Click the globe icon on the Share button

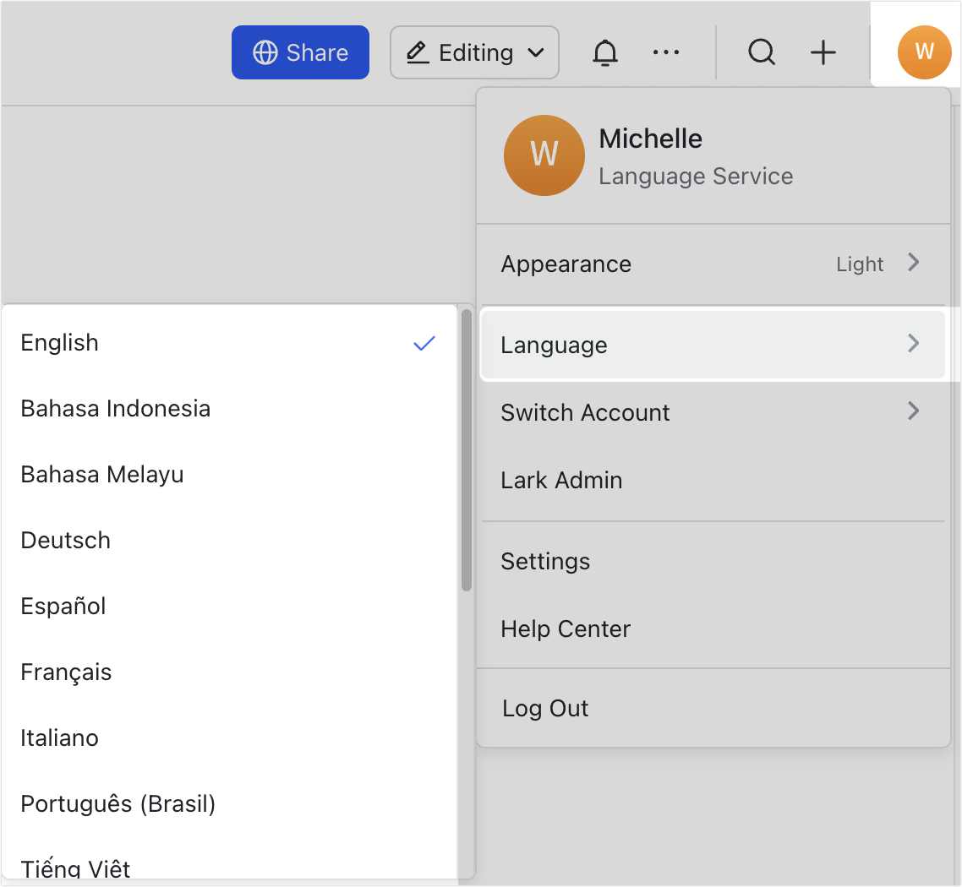coord(265,52)
